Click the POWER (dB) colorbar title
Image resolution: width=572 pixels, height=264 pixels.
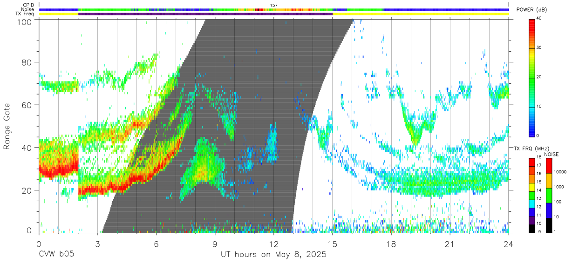531,10
